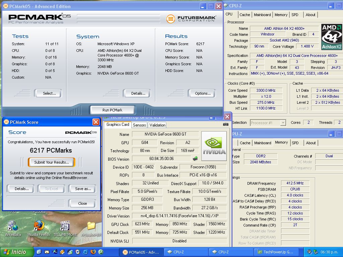Open the ArticulosHBR desktop folder
The width and height of the screenshot is (343, 257).
click(91, 229)
